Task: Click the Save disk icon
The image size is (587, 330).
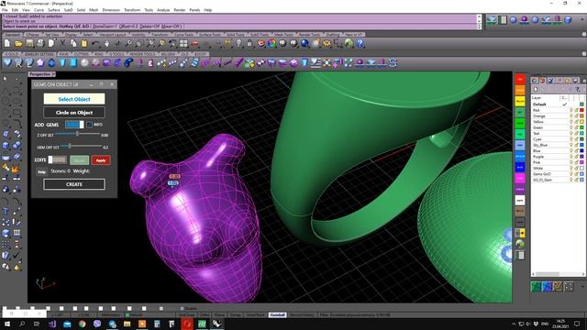Action: [x=29, y=44]
